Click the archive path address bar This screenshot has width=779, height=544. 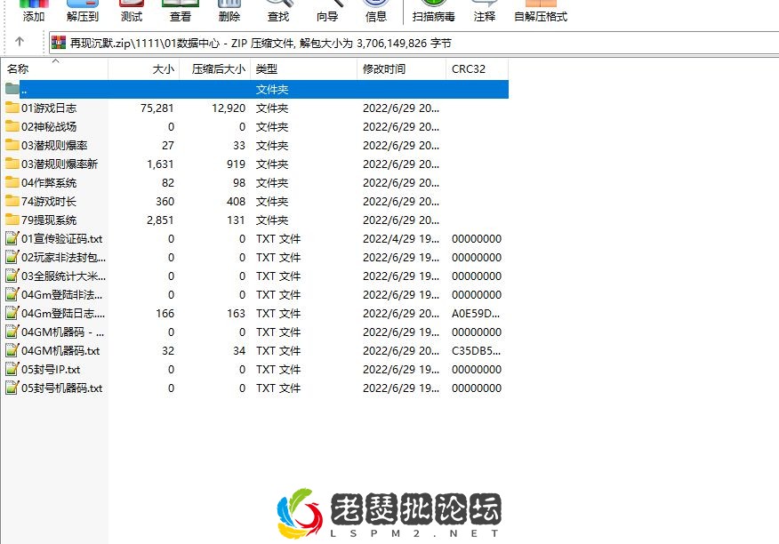tap(267, 41)
